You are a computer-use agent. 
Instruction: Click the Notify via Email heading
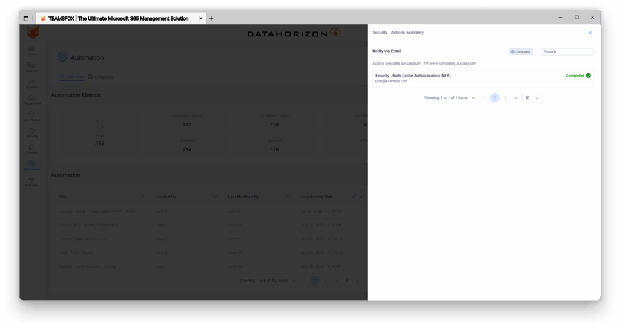(387, 51)
